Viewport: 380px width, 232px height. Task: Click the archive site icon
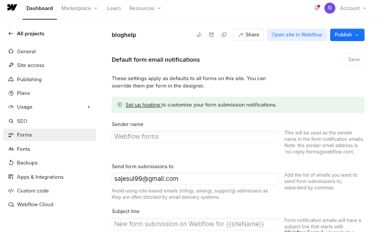point(211,35)
